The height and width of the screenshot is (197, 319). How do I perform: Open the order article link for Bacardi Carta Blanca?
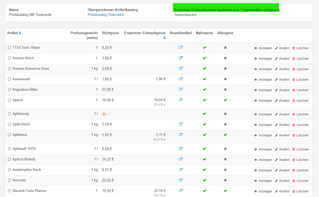pyautogui.click(x=181, y=191)
